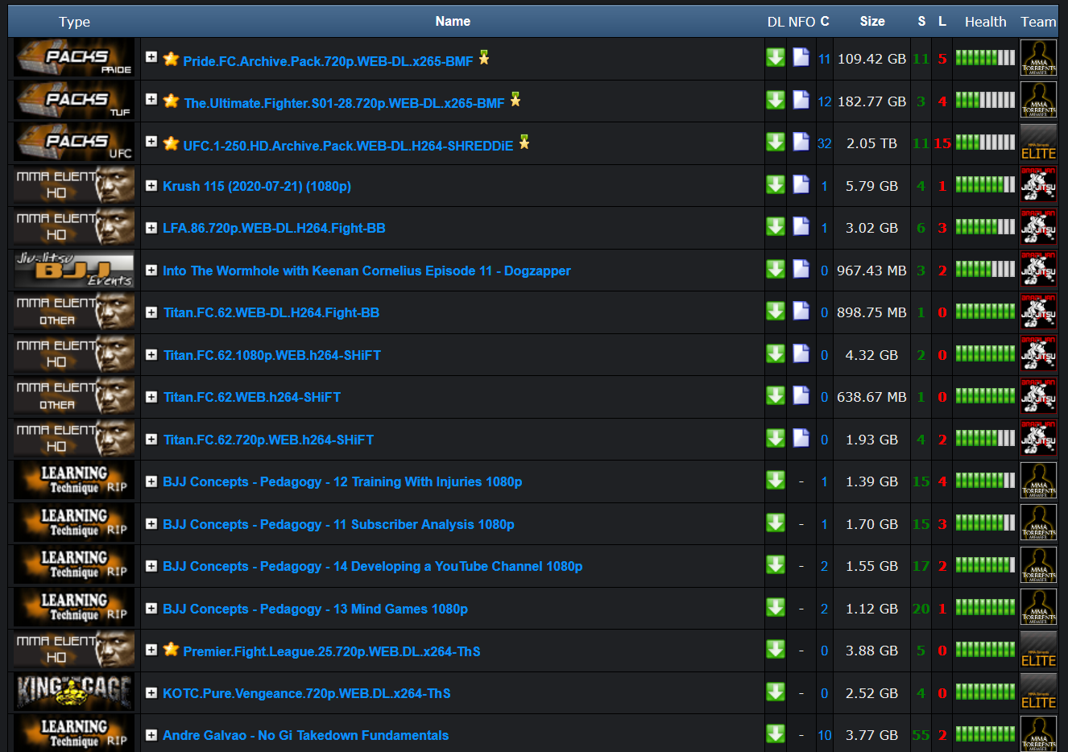Image resolution: width=1068 pixels, height=752 pixels.
Task: Click health bar of KOTC.Pure.Vengeance row
Action: point(985,692)
